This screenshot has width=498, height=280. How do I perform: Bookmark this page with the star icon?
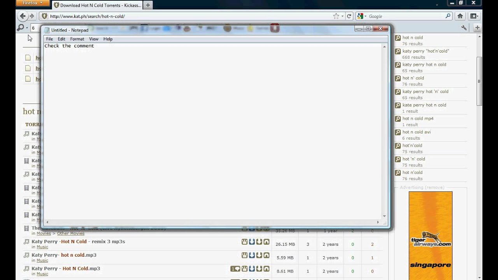click(336, 16)
